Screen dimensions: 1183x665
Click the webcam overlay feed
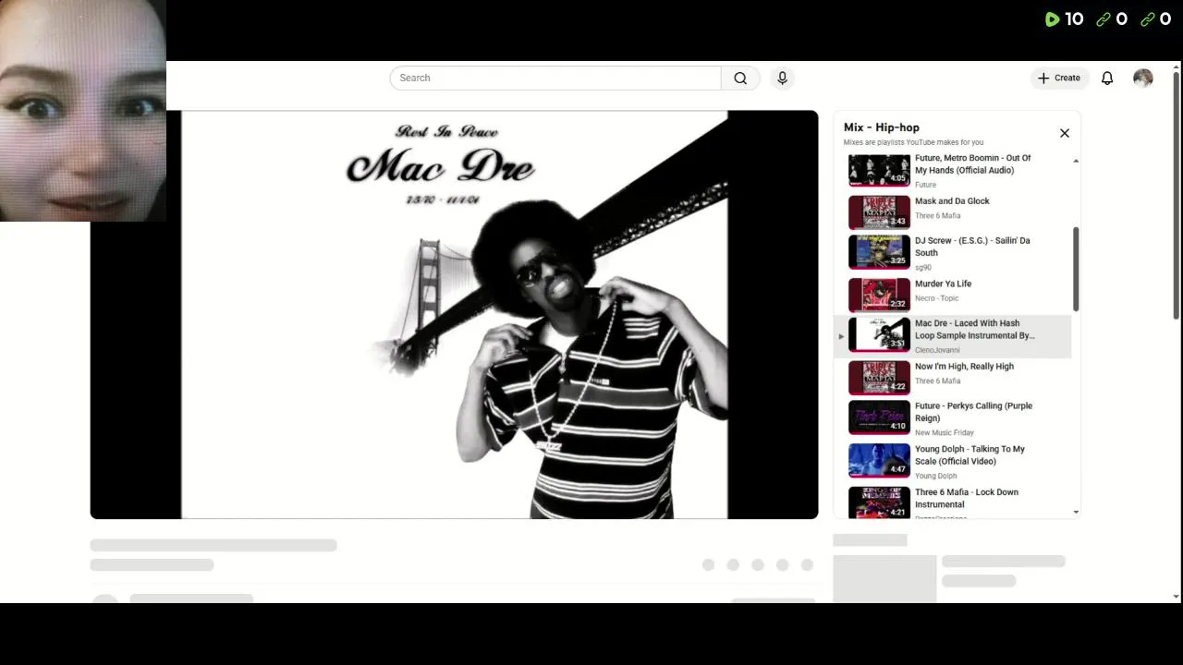click(83, 111)
